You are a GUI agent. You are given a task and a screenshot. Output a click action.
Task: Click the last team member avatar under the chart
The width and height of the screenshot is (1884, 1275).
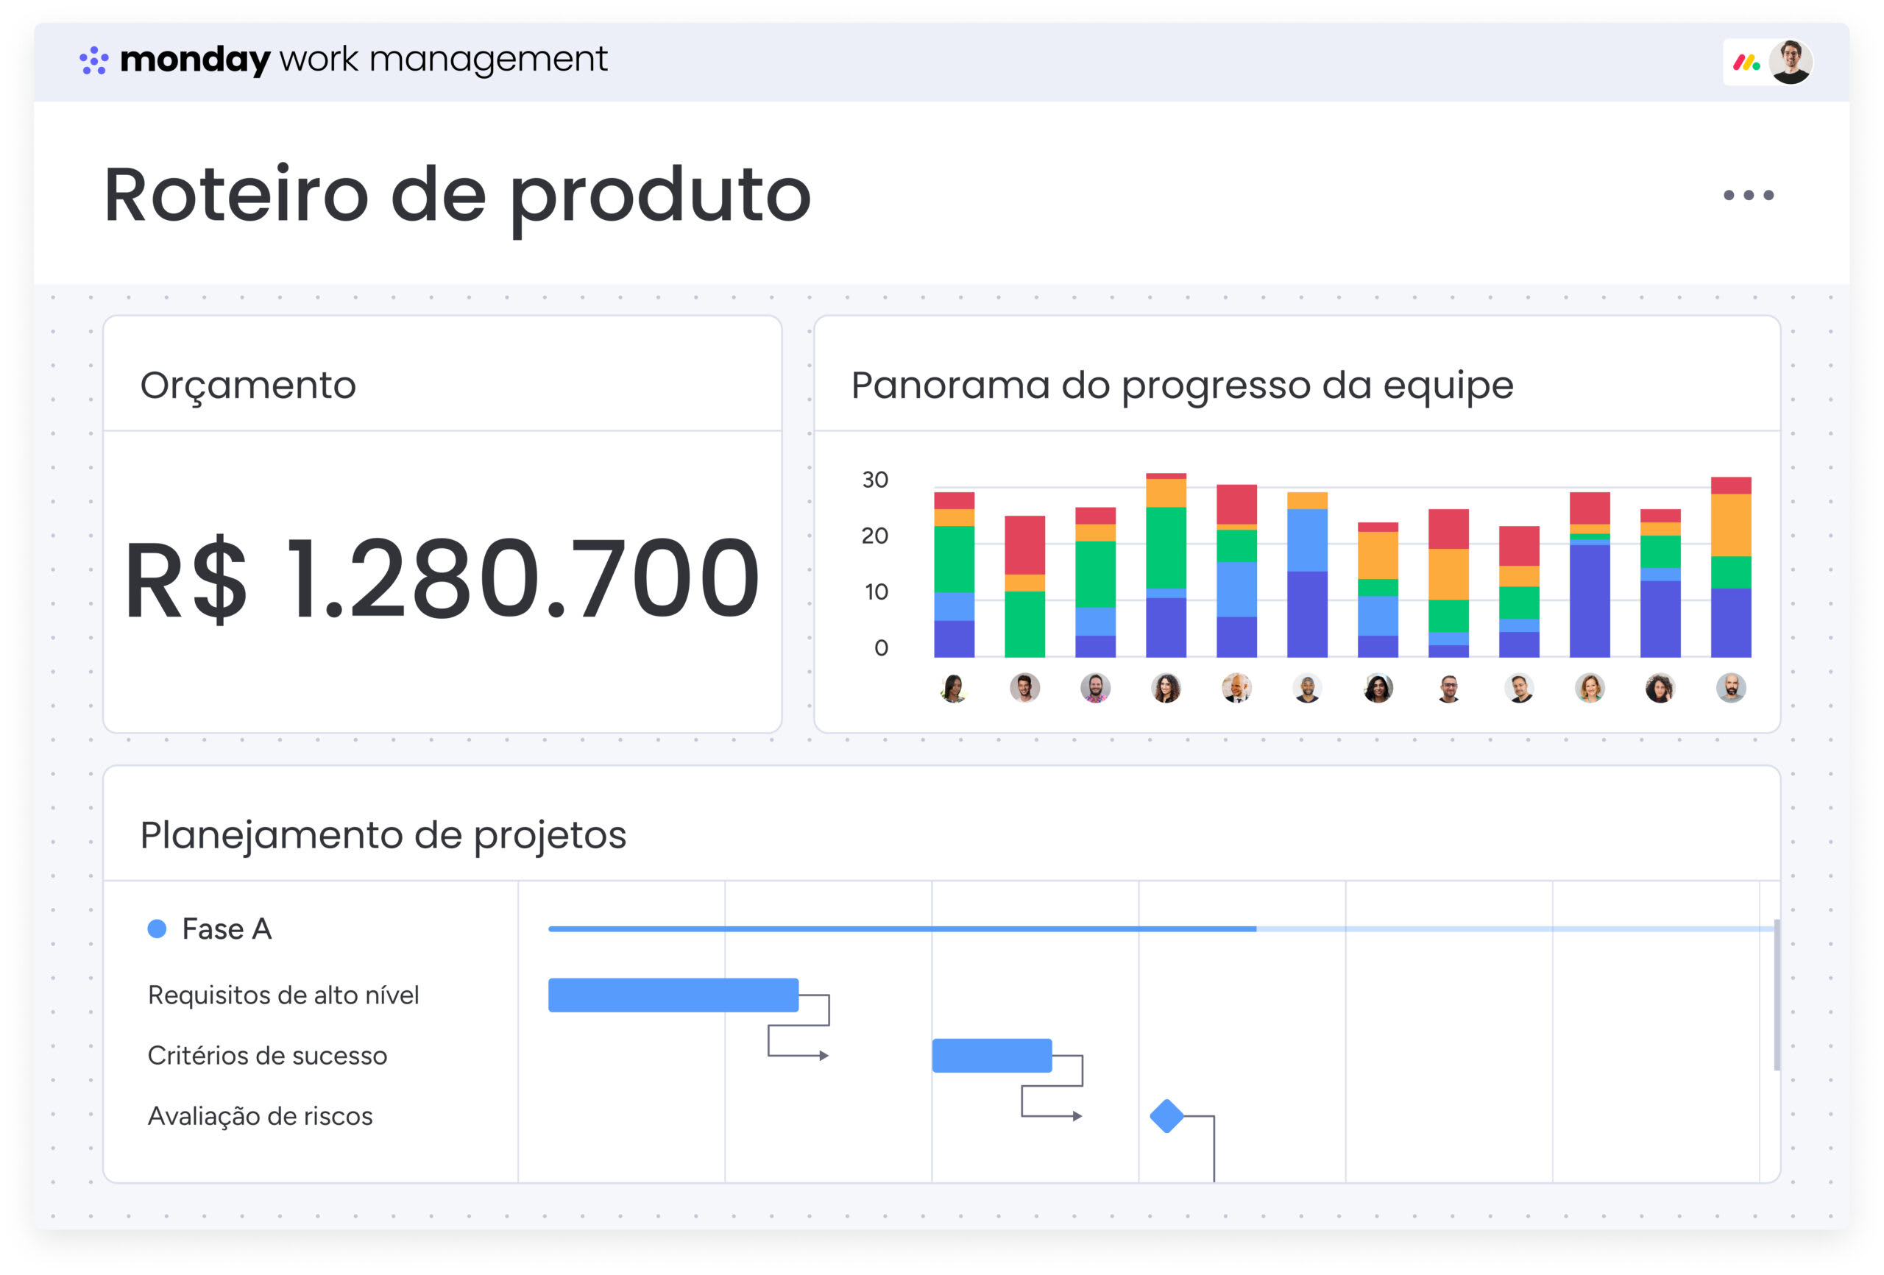pos(1731,688)
